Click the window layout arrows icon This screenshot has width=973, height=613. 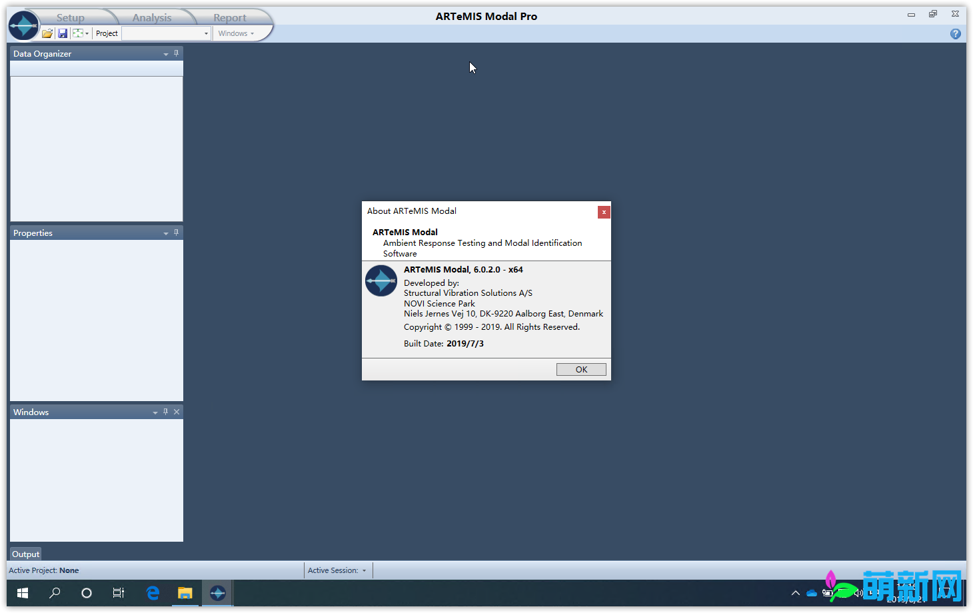tap(78, 33)
